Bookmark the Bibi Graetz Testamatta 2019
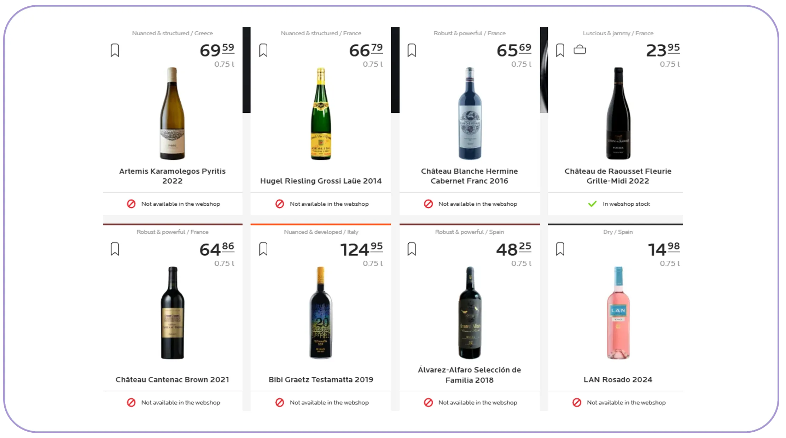 click(x=263, y=249)
